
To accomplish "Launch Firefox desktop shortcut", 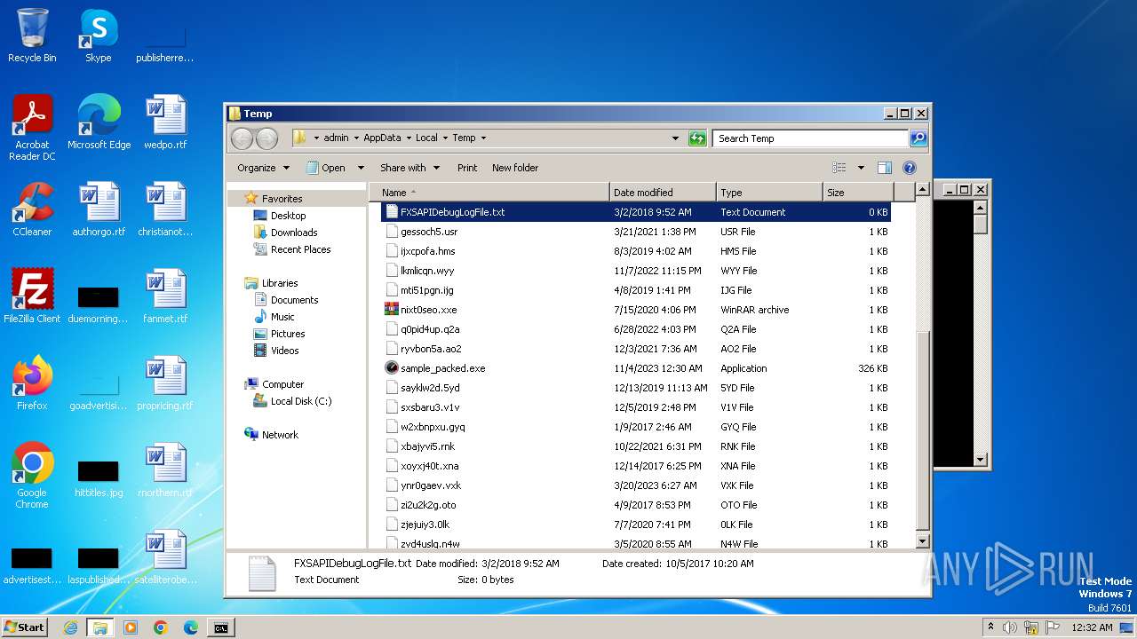I will point(32,383).
